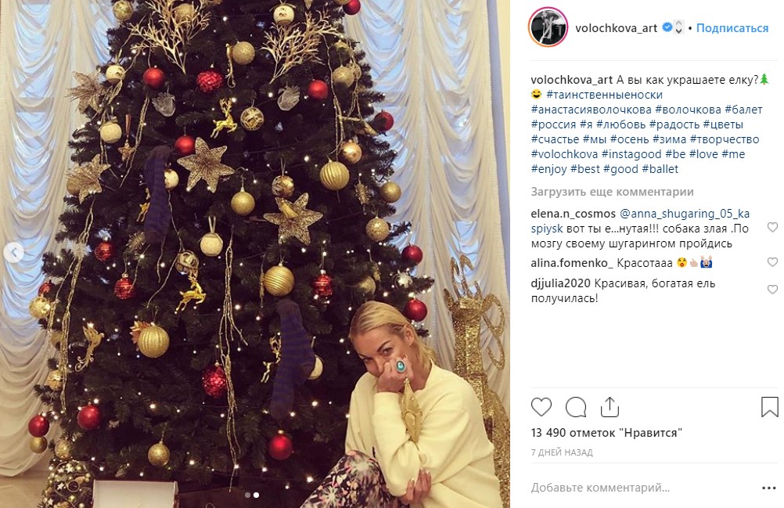This screenshot has width=784, height=508.
Task: Like elena.n_cosmos comment heart
Action: tap(772, 228)
